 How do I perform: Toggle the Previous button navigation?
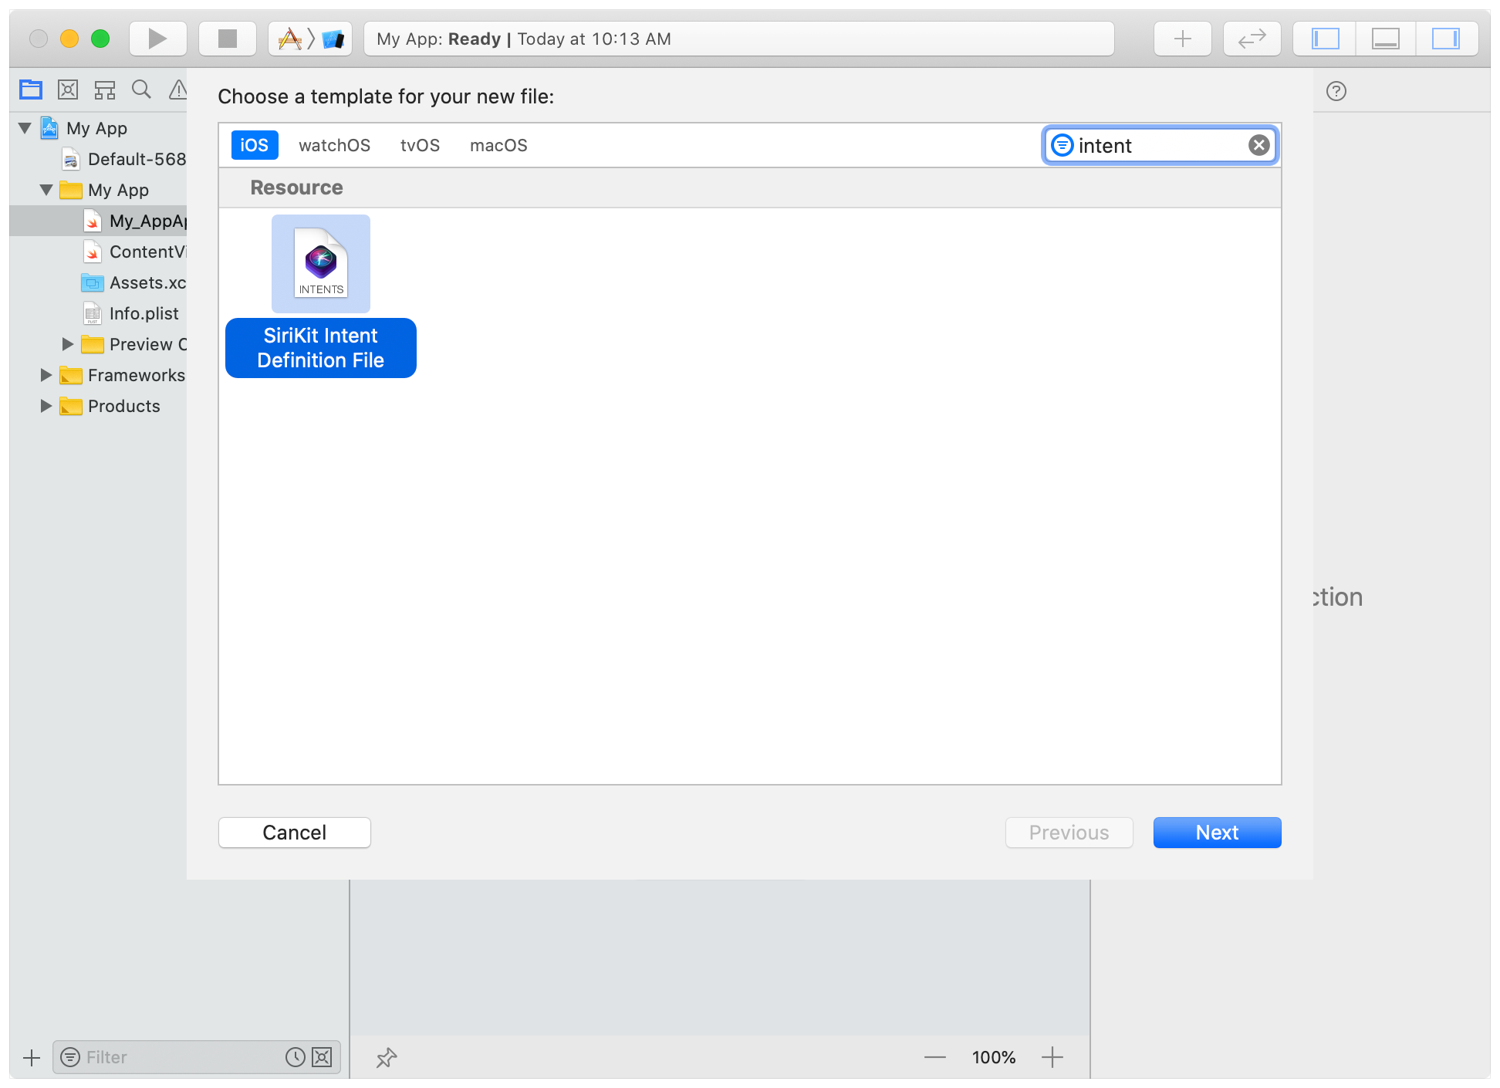1068,830
